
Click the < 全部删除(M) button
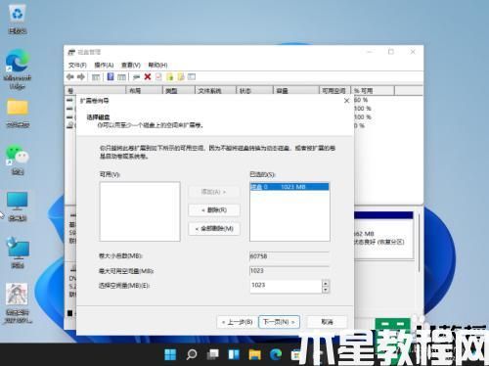pyautogui.click(x=214, y=228)
